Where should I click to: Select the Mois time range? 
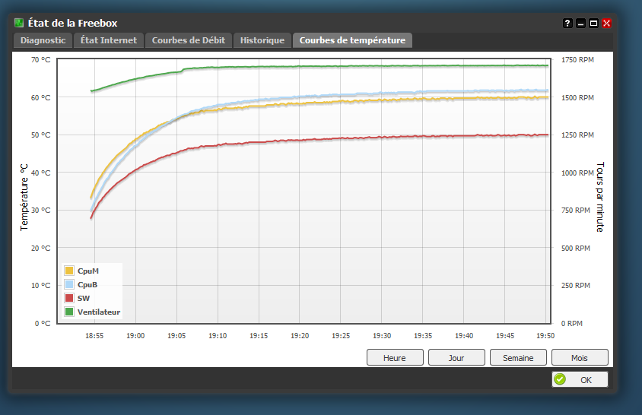[x=580, y=357]
